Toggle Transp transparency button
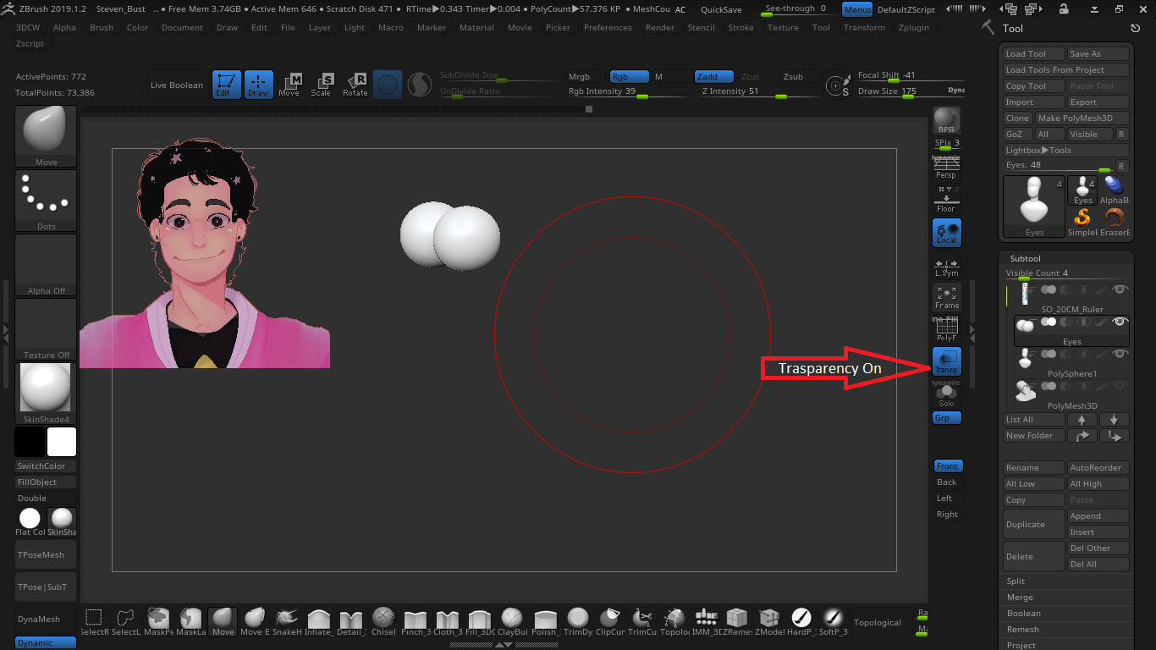The height and width of the screenshot is (650, 1156). [946, 361]
